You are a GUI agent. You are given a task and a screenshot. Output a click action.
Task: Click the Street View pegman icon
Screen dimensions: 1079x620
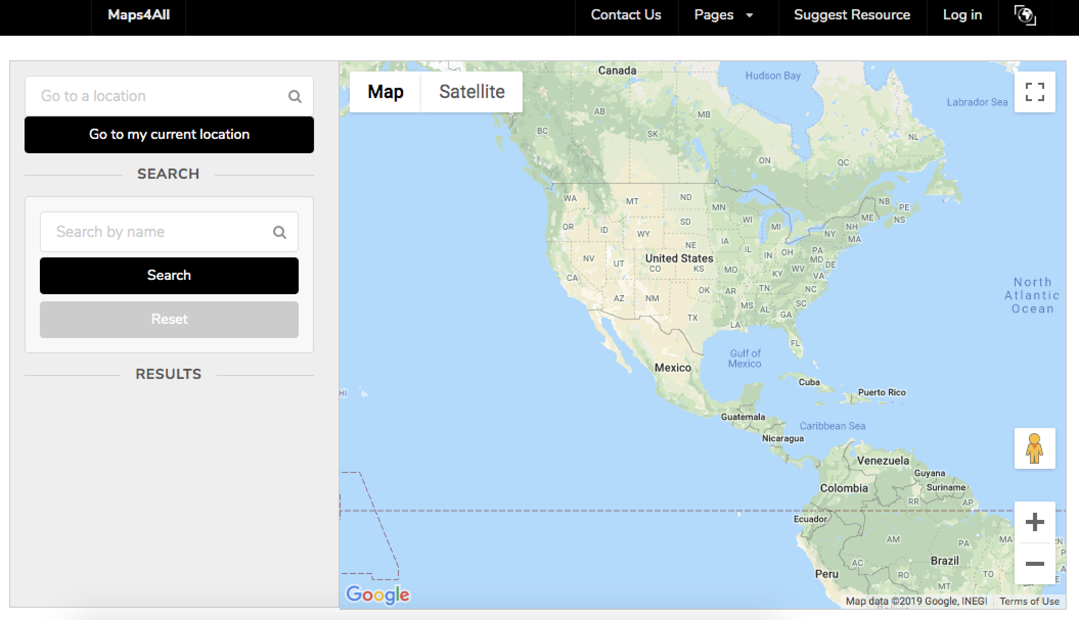[x=1035, y=448]
